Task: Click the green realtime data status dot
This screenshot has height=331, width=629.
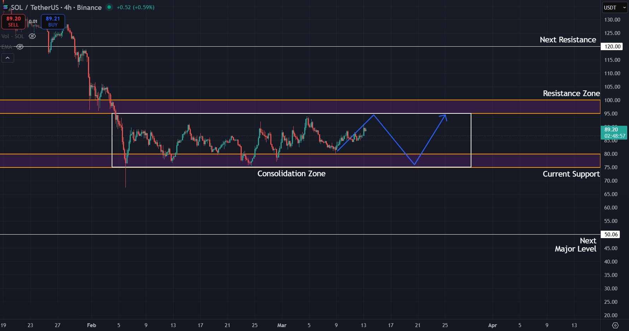Action: tap(109, 7)
